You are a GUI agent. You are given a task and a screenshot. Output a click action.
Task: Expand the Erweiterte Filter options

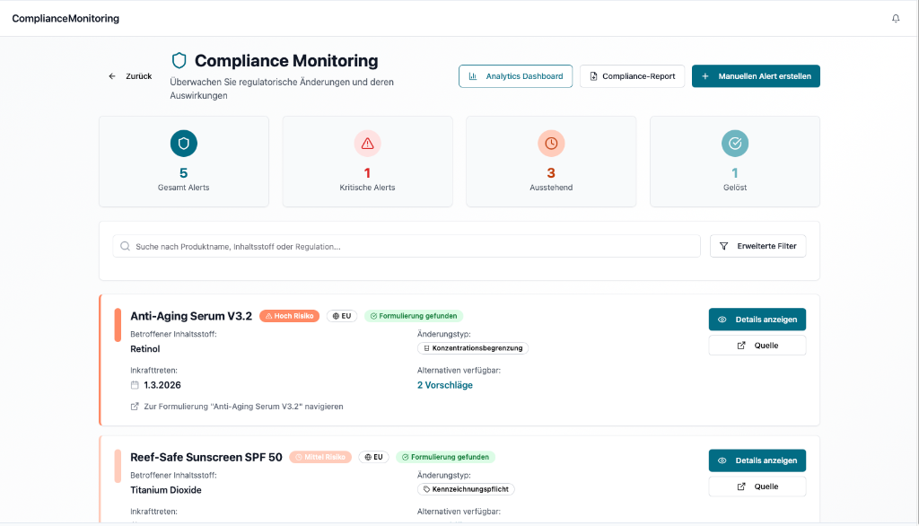[758, 246]
